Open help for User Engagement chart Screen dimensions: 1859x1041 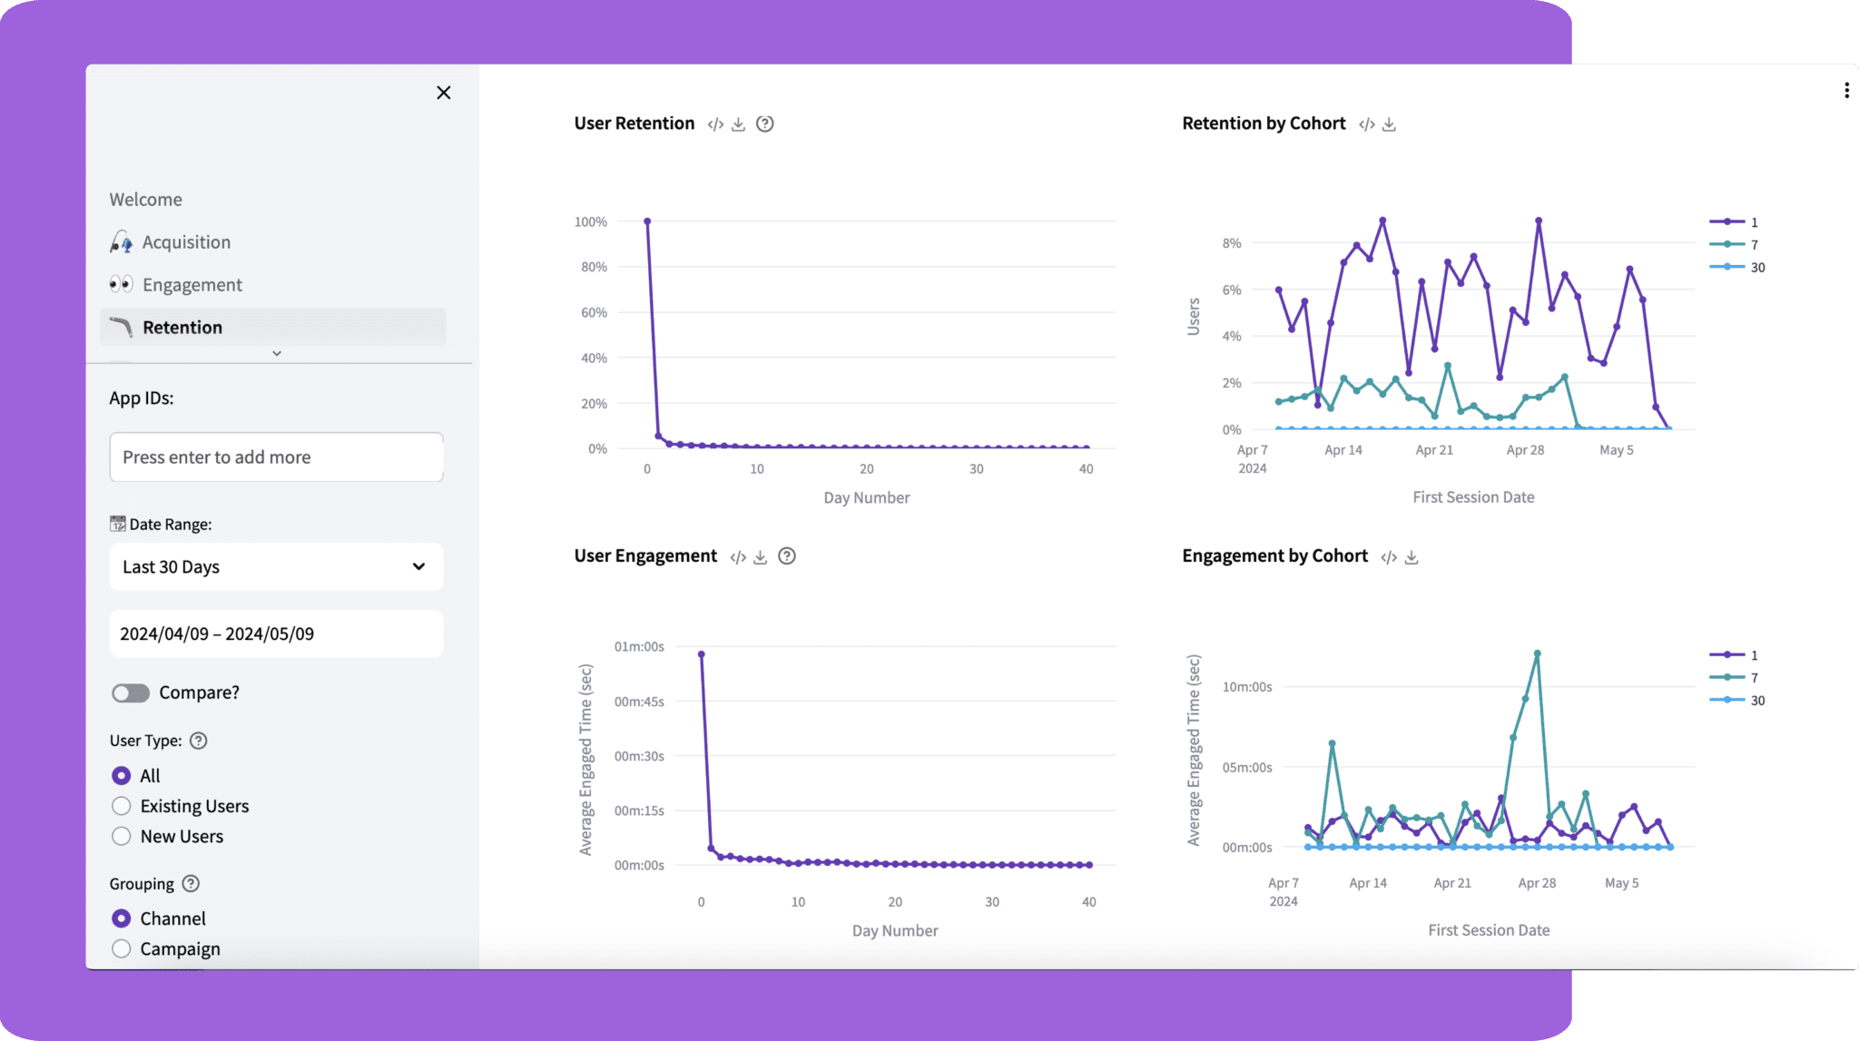[787, 556]
